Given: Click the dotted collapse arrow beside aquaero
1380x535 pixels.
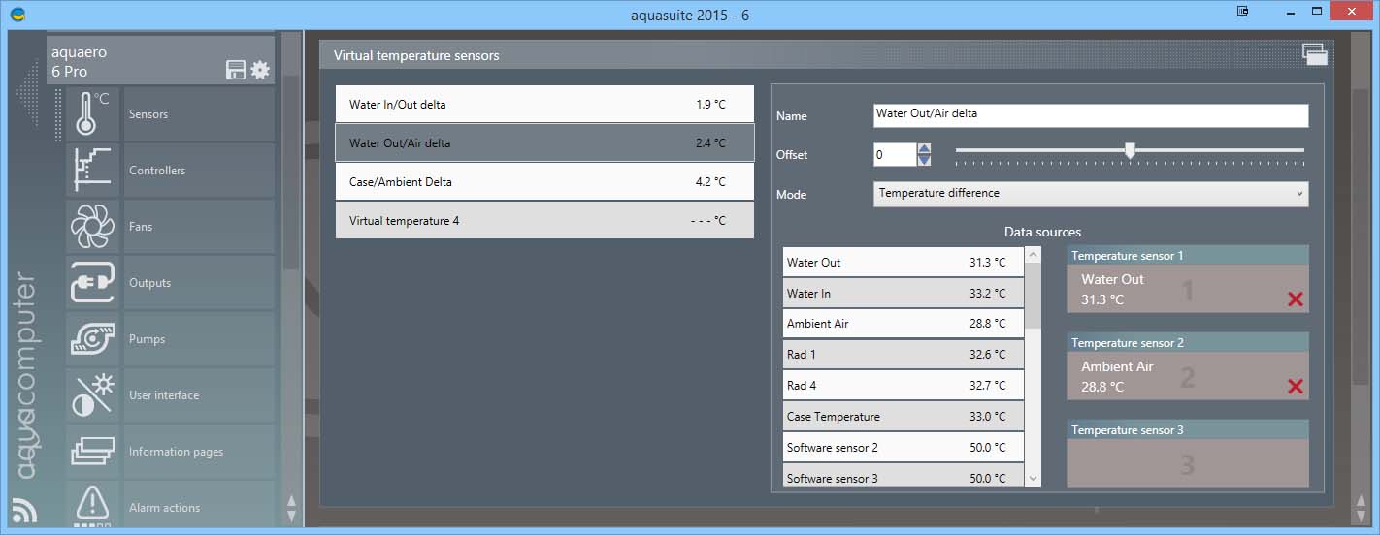Looking at the screenshot, I should click(29, 93).
